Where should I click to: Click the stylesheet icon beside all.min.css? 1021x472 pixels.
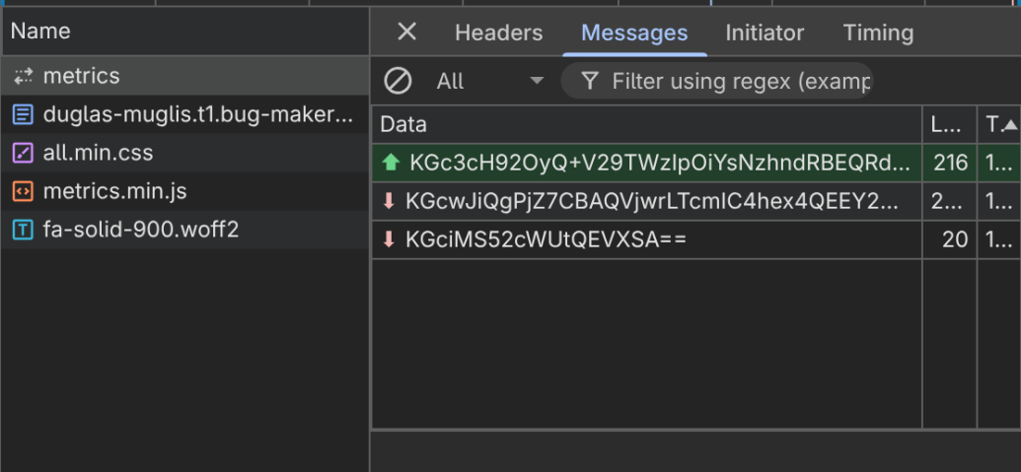[23, 154]
